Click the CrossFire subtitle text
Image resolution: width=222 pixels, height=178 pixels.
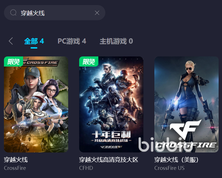[15, 168]
